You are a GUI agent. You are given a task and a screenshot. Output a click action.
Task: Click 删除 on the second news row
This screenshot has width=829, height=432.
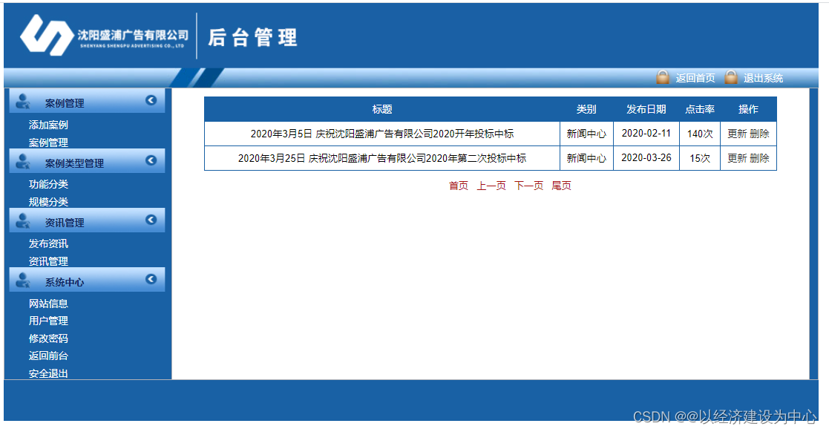pyautogui.click(x=760, y=157)
